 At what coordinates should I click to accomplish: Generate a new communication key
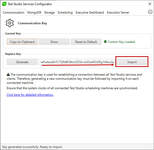pyautogui.click(x=22, y=62)
